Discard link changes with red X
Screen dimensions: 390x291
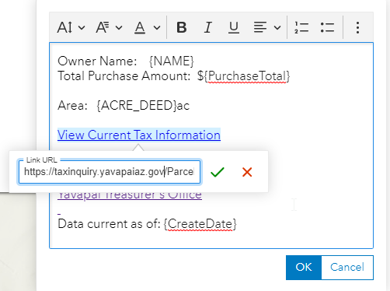(247, 172)
